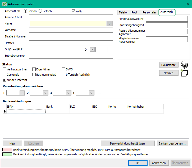Select the Betrieb radio button

pos(40,11)
